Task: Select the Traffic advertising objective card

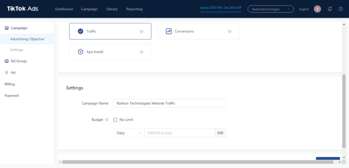Action: coord(110,31)
